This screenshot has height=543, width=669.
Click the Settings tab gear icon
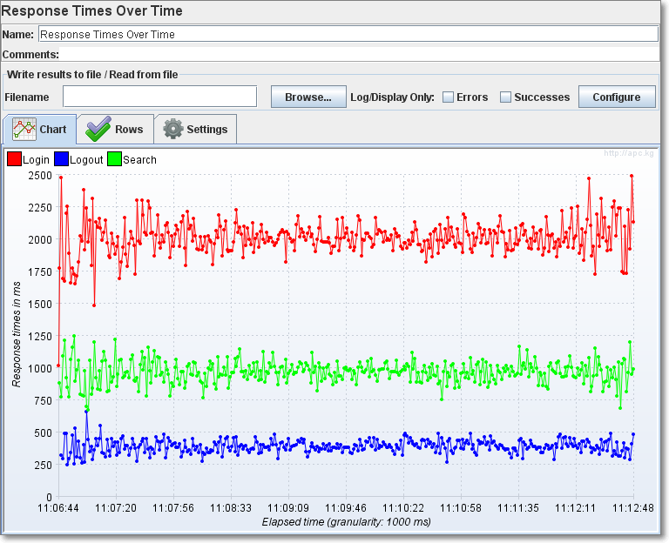coord(172,129)
